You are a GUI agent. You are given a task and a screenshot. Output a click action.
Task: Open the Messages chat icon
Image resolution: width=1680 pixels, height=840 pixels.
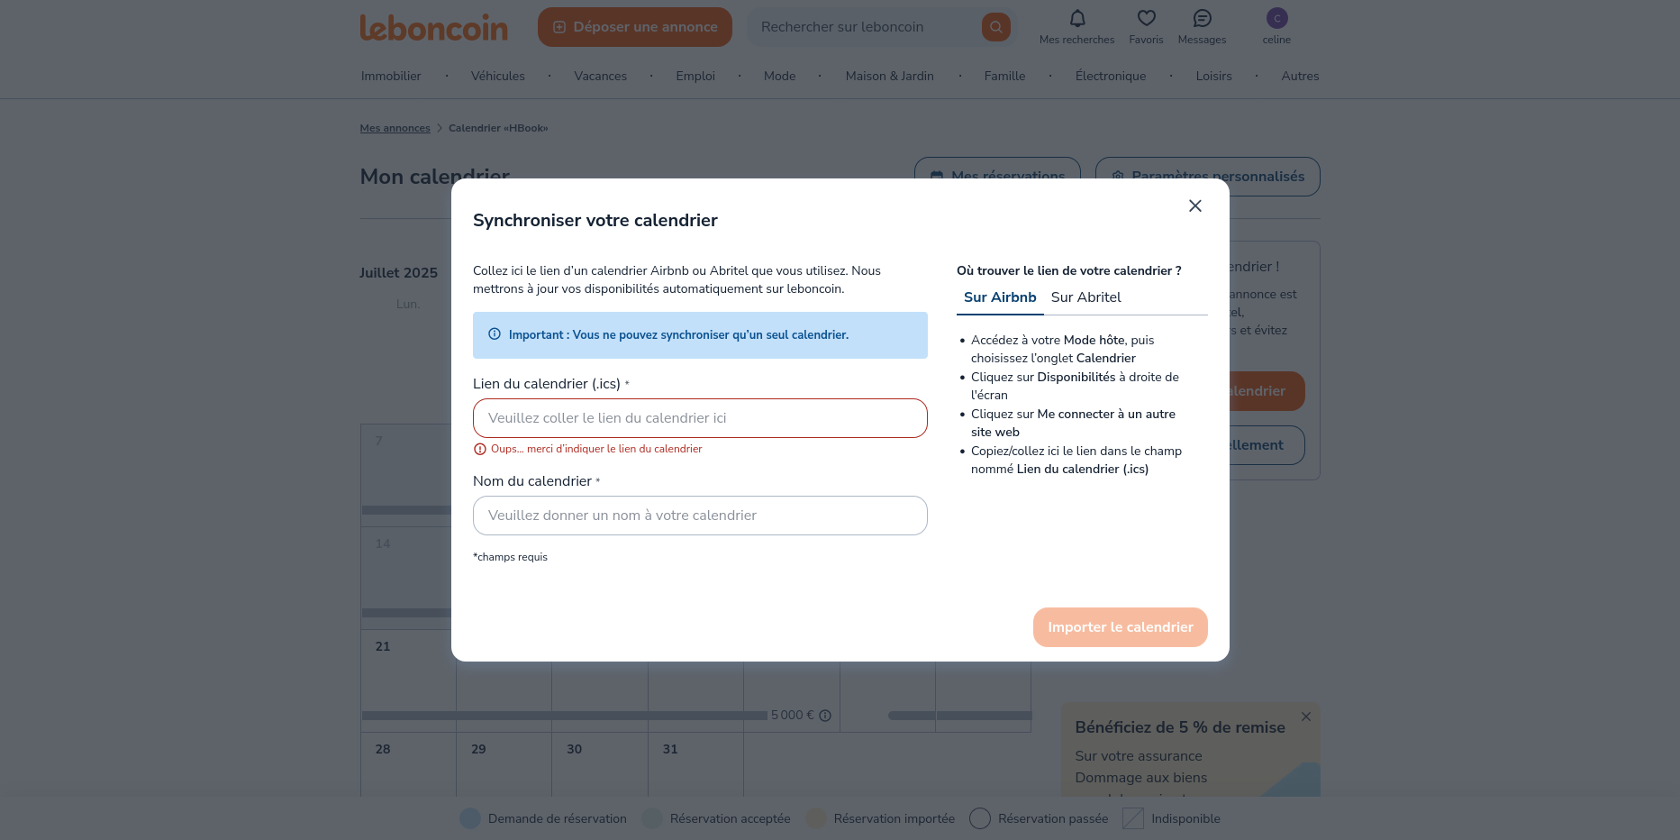(1202, 18)
